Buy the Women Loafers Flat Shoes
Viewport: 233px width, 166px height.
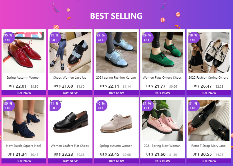point(70,161)
